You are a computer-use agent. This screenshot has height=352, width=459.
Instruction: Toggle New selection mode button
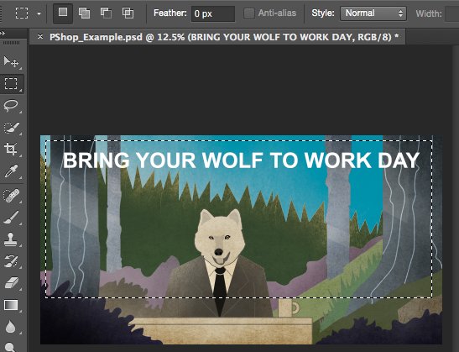pos(63,13)
